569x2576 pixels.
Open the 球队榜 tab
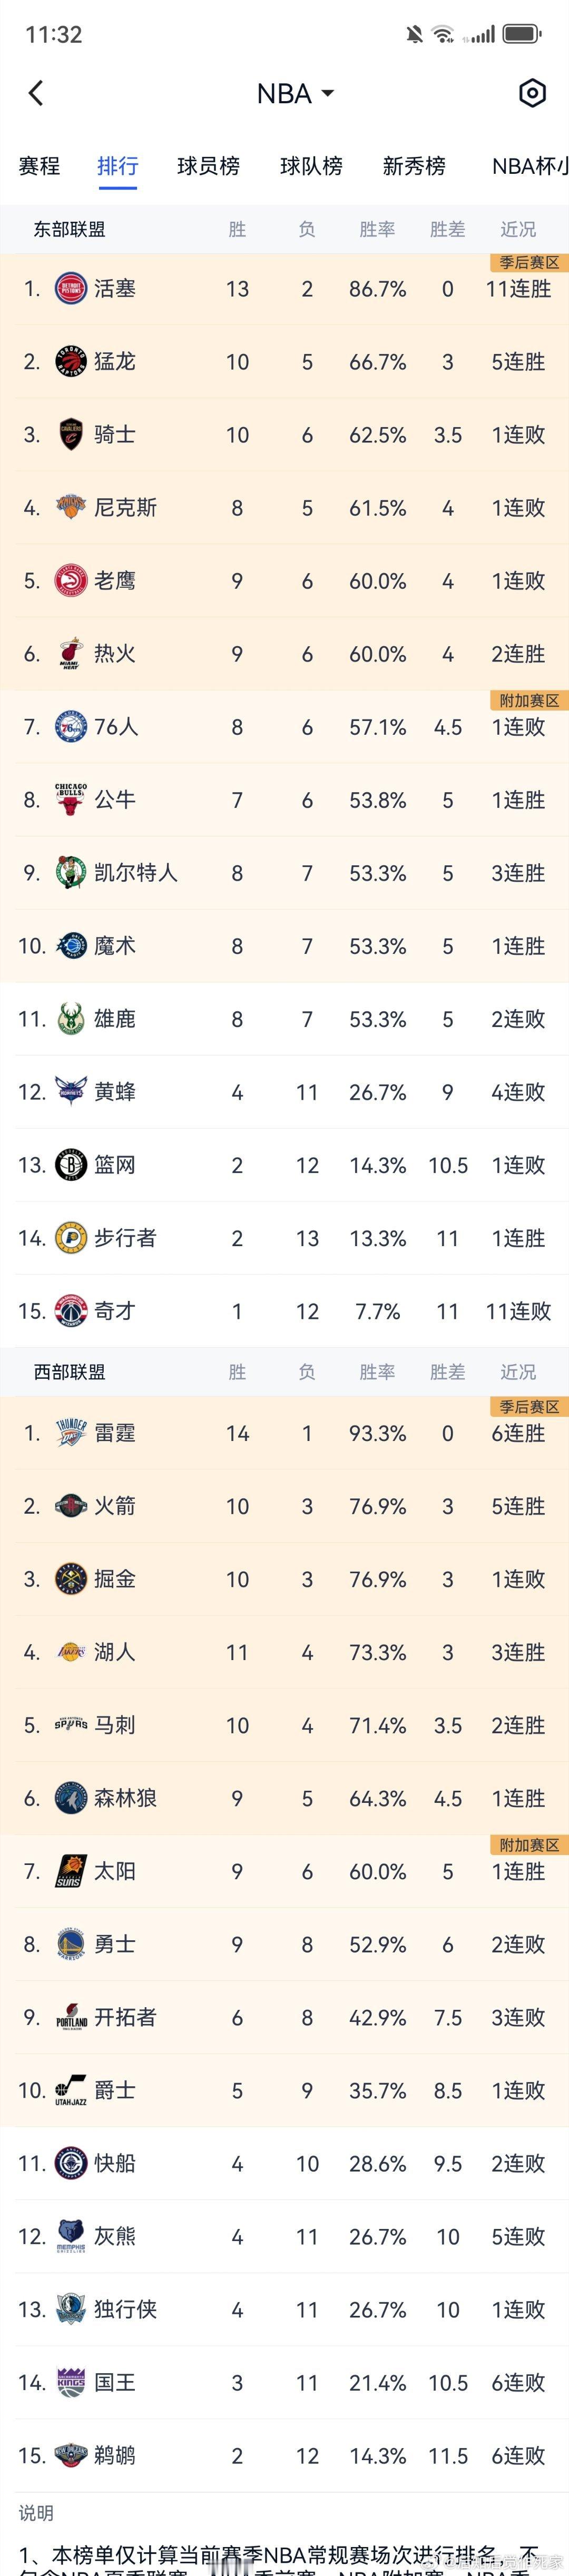(x=311, y=166)
